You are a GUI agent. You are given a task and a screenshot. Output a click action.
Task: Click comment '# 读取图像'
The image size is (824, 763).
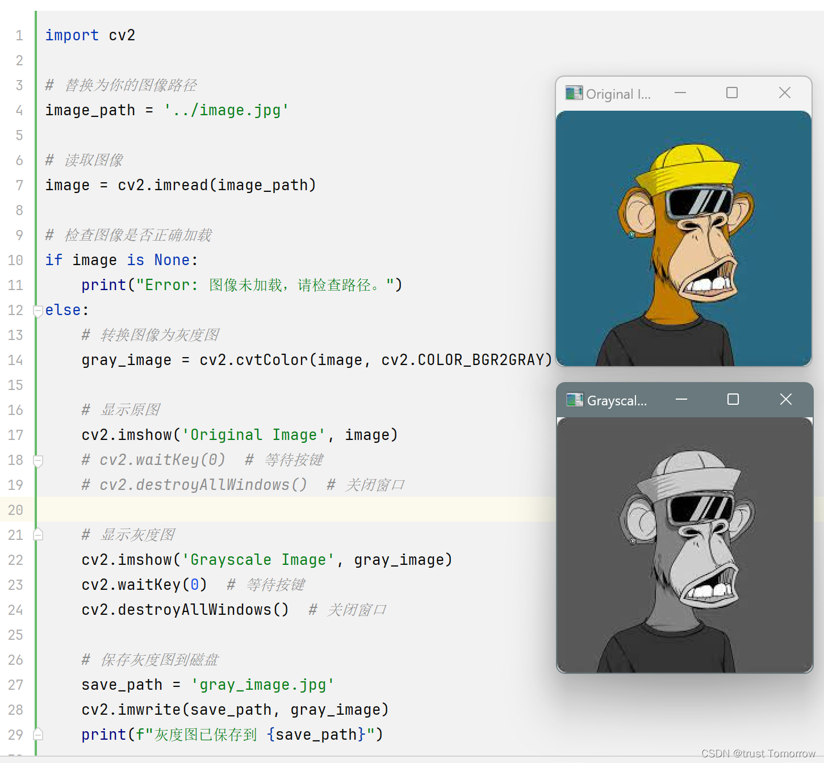pos(84,160)
